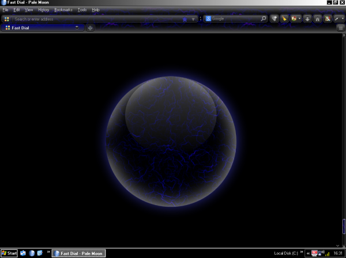346x258 pixels.
Task: Click the NoScript S toolbar icon
Action: (x=327, y=19)
